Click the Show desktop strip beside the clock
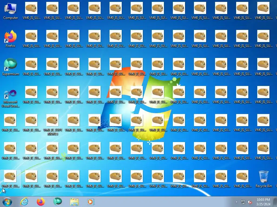Viewport: 277px width, 207px height. (x=275, y=202)
